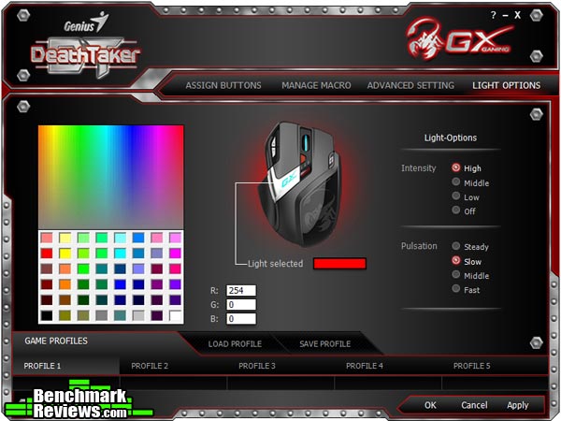
Task: Click the G value field
Action: coord(241,305)
